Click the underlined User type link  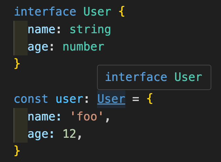[111, 99]
